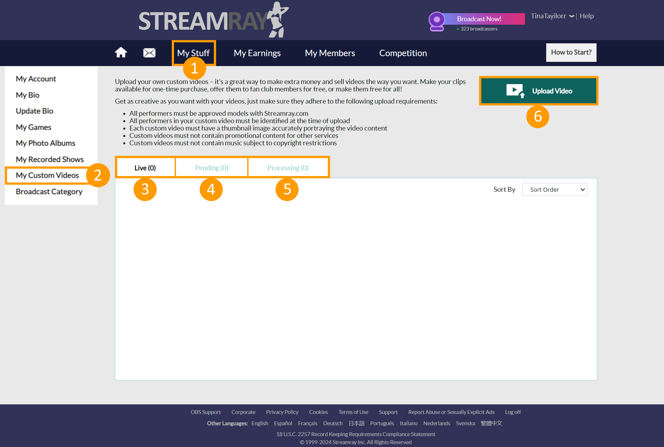Click the Home house icon
Image resolution: width=664 pixels, height=447 pixels.
[x=121, y=53]
